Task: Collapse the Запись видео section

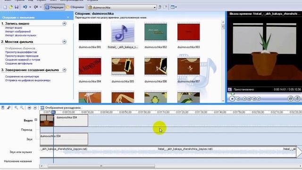Action: [x=64, y=24]
